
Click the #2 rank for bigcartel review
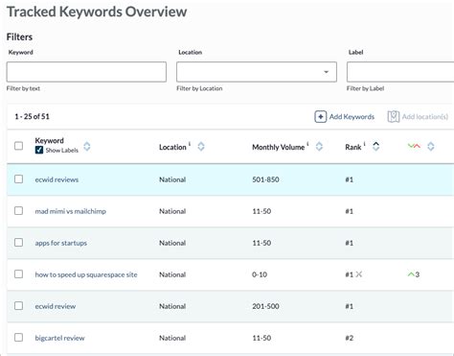[x=350, y=338]
